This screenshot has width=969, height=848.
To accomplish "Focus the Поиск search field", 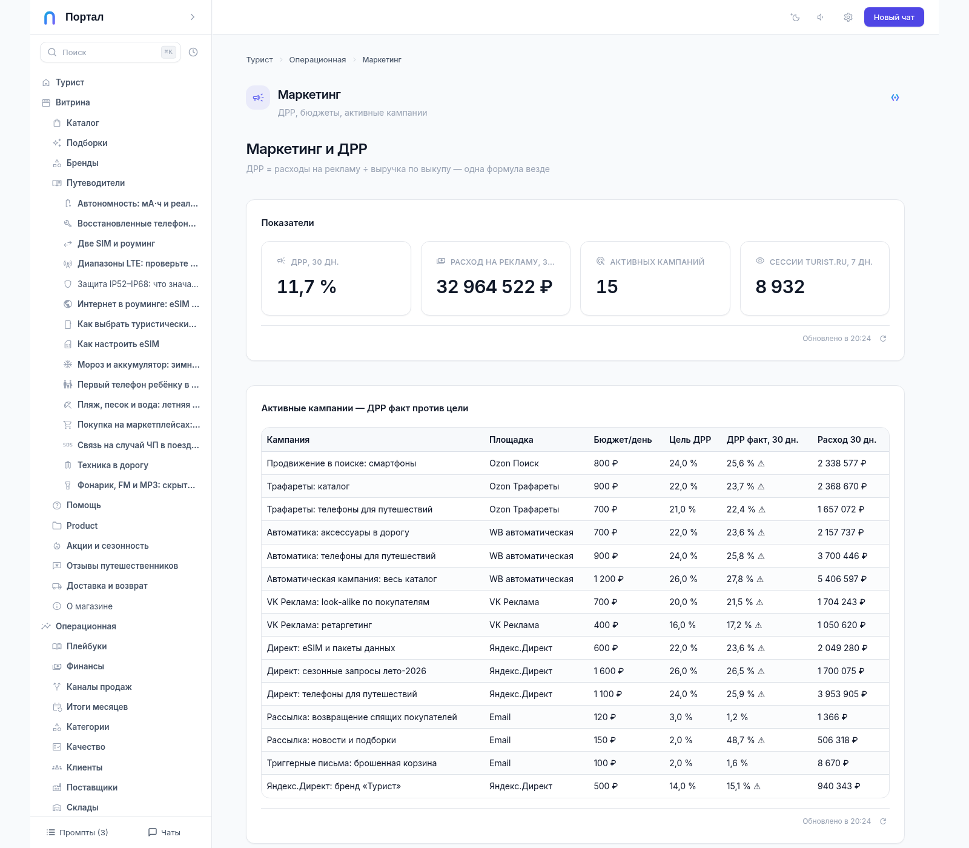I will coord(110,52).
